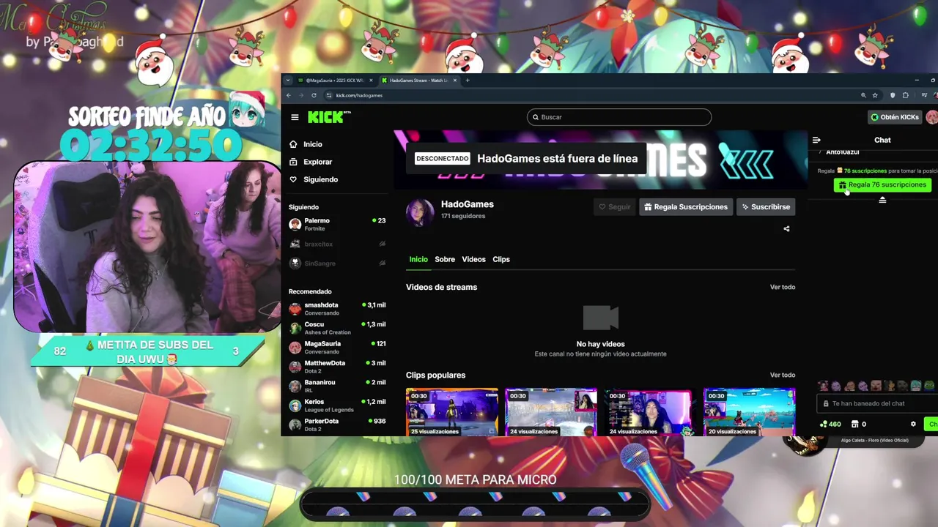Click the shield icon in browser toolbar
The image size is (938, 527).
(x=892, y=95)
